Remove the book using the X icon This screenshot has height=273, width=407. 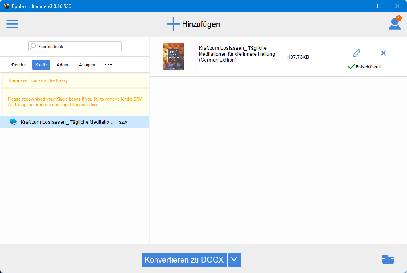pyautogui.click(x=383, y=53)
